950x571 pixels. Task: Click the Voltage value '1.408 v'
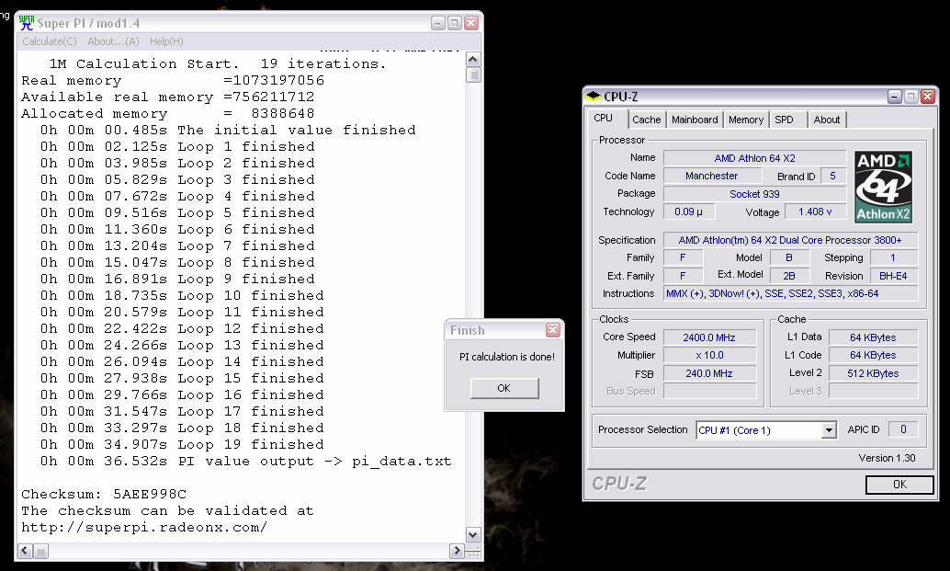[815, 211]
